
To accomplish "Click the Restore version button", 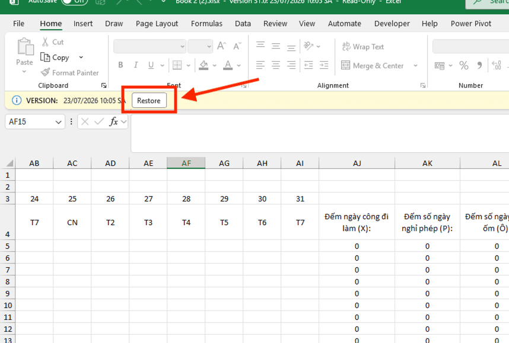I will click(149, 101).
